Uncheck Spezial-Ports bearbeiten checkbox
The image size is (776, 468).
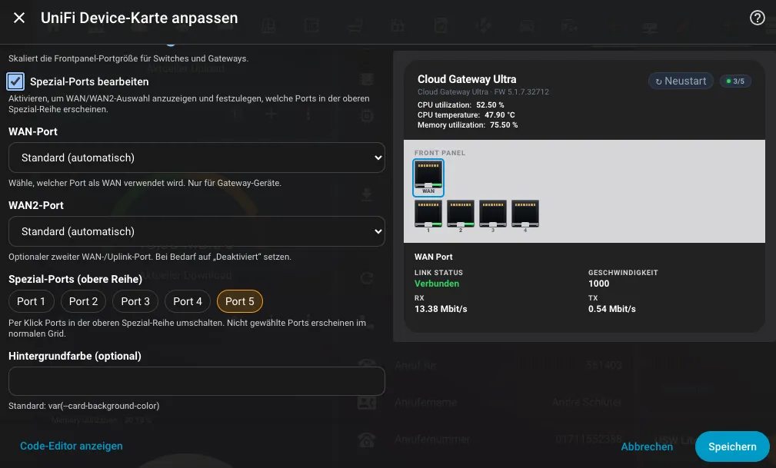(x=15, y=81)
